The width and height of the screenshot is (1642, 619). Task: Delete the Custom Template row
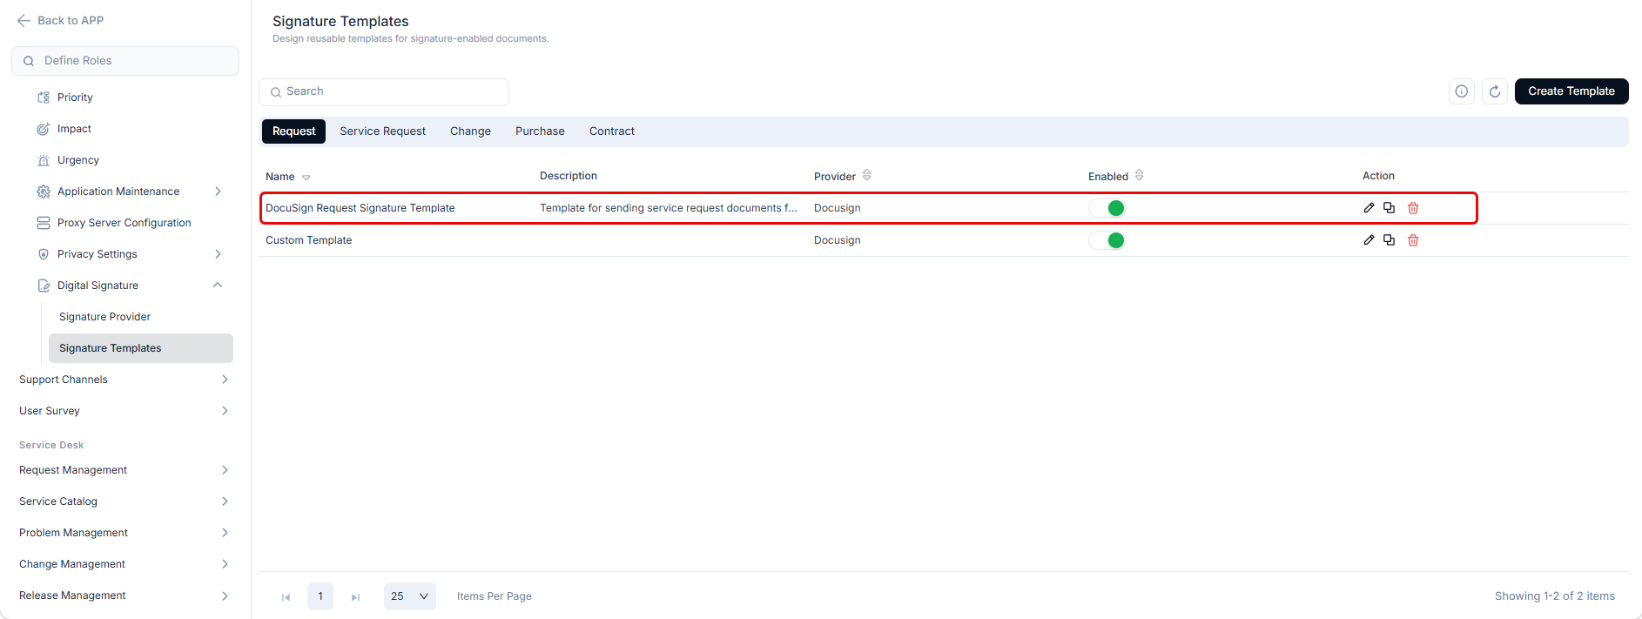(1413, 240)
